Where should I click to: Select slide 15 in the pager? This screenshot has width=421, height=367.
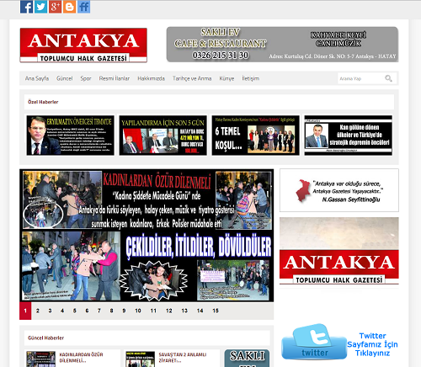point(216,311)
